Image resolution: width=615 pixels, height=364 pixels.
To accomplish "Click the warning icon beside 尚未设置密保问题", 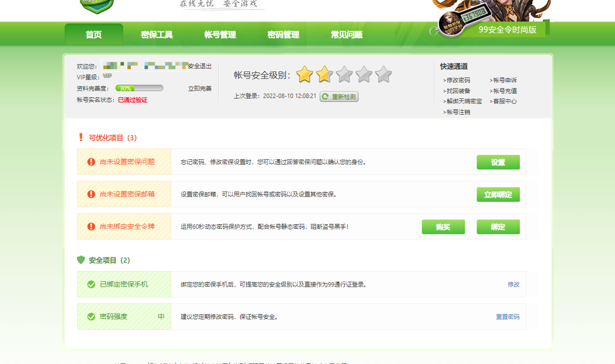I will [x=91, y=162].
